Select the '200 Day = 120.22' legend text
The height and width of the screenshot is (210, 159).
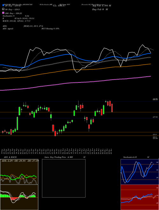pos(13,13)
